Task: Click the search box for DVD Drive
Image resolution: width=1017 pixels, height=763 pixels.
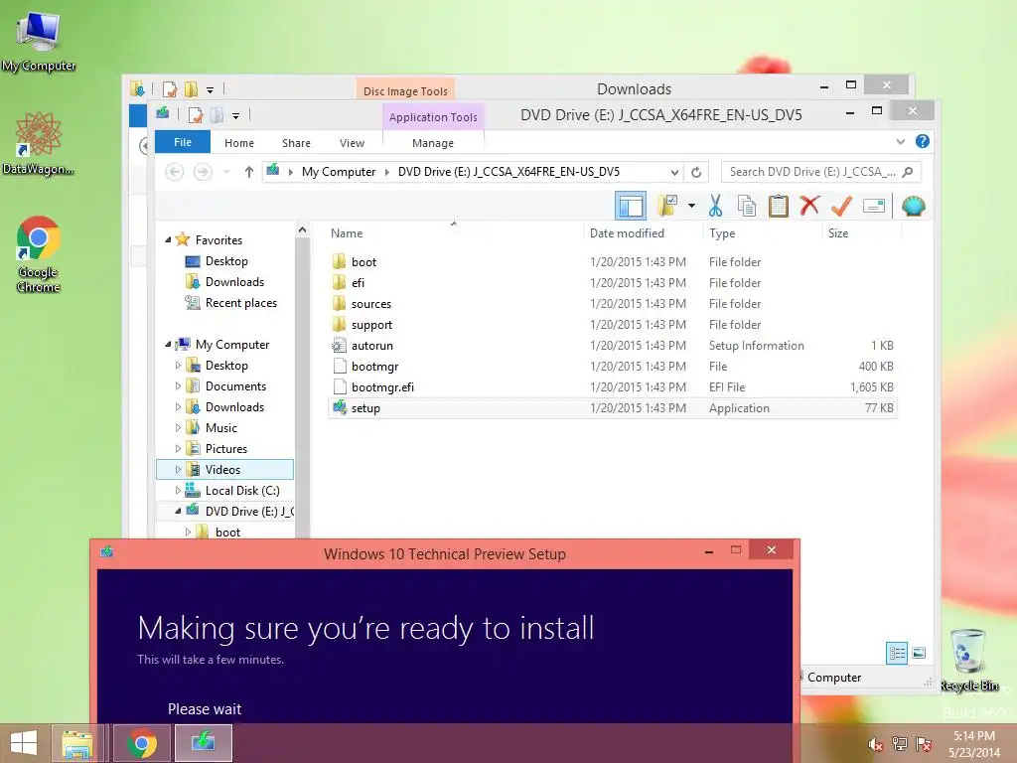Action: (820, 172)
